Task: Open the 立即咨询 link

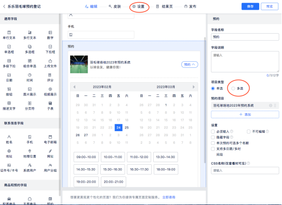Action: (168, 197)
